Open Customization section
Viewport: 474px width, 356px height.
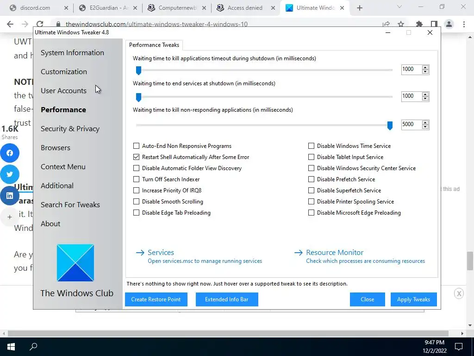[64, 72]
